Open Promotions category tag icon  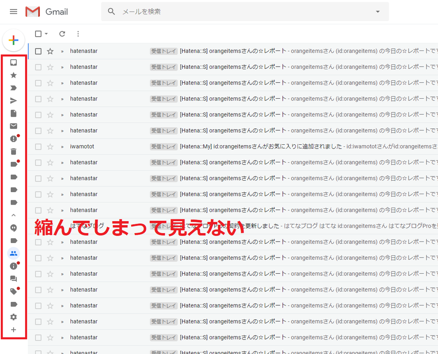click(13, 292)
